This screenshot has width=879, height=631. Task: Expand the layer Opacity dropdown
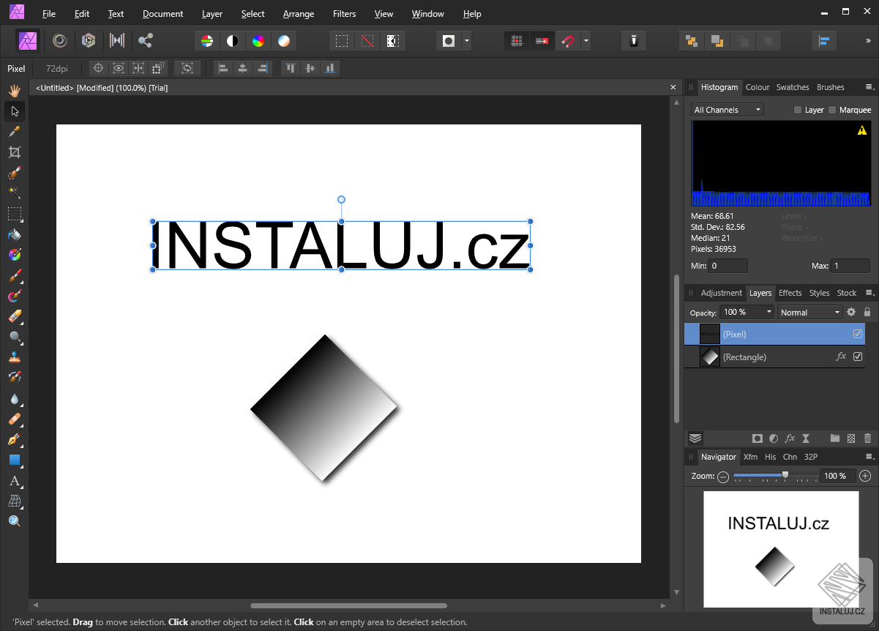click(768, 312)
